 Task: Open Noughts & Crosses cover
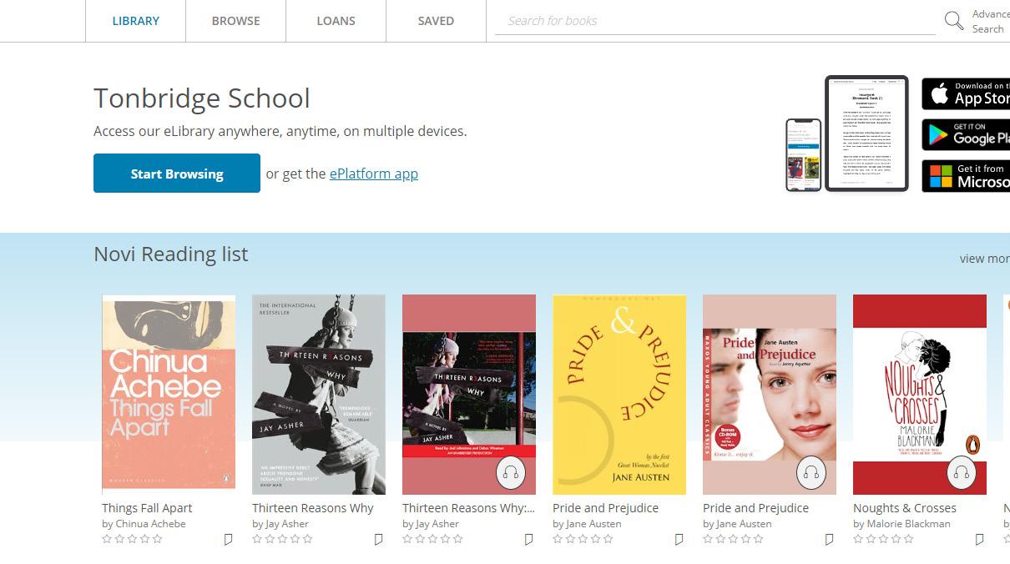pyautogui.click(x=920, y=395)
